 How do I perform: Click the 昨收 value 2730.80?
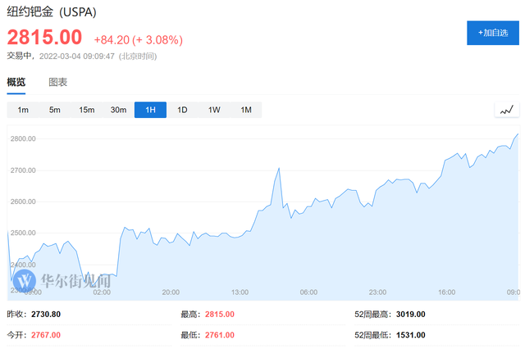(45, 314)
